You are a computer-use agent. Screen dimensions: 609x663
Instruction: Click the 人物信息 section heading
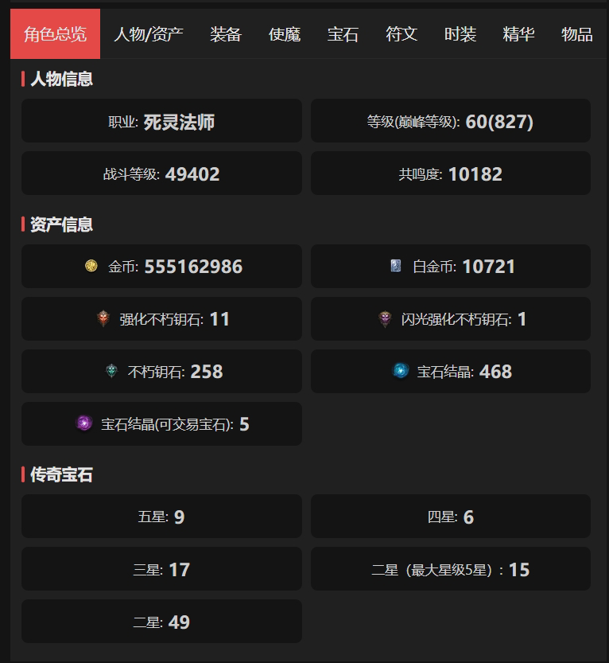pos(62,79)
